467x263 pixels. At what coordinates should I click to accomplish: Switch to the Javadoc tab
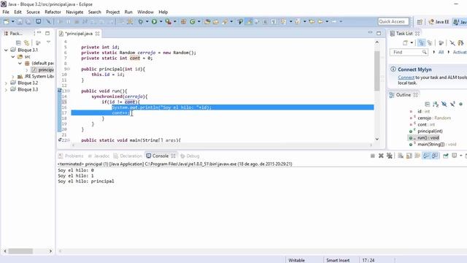point(99,156)
